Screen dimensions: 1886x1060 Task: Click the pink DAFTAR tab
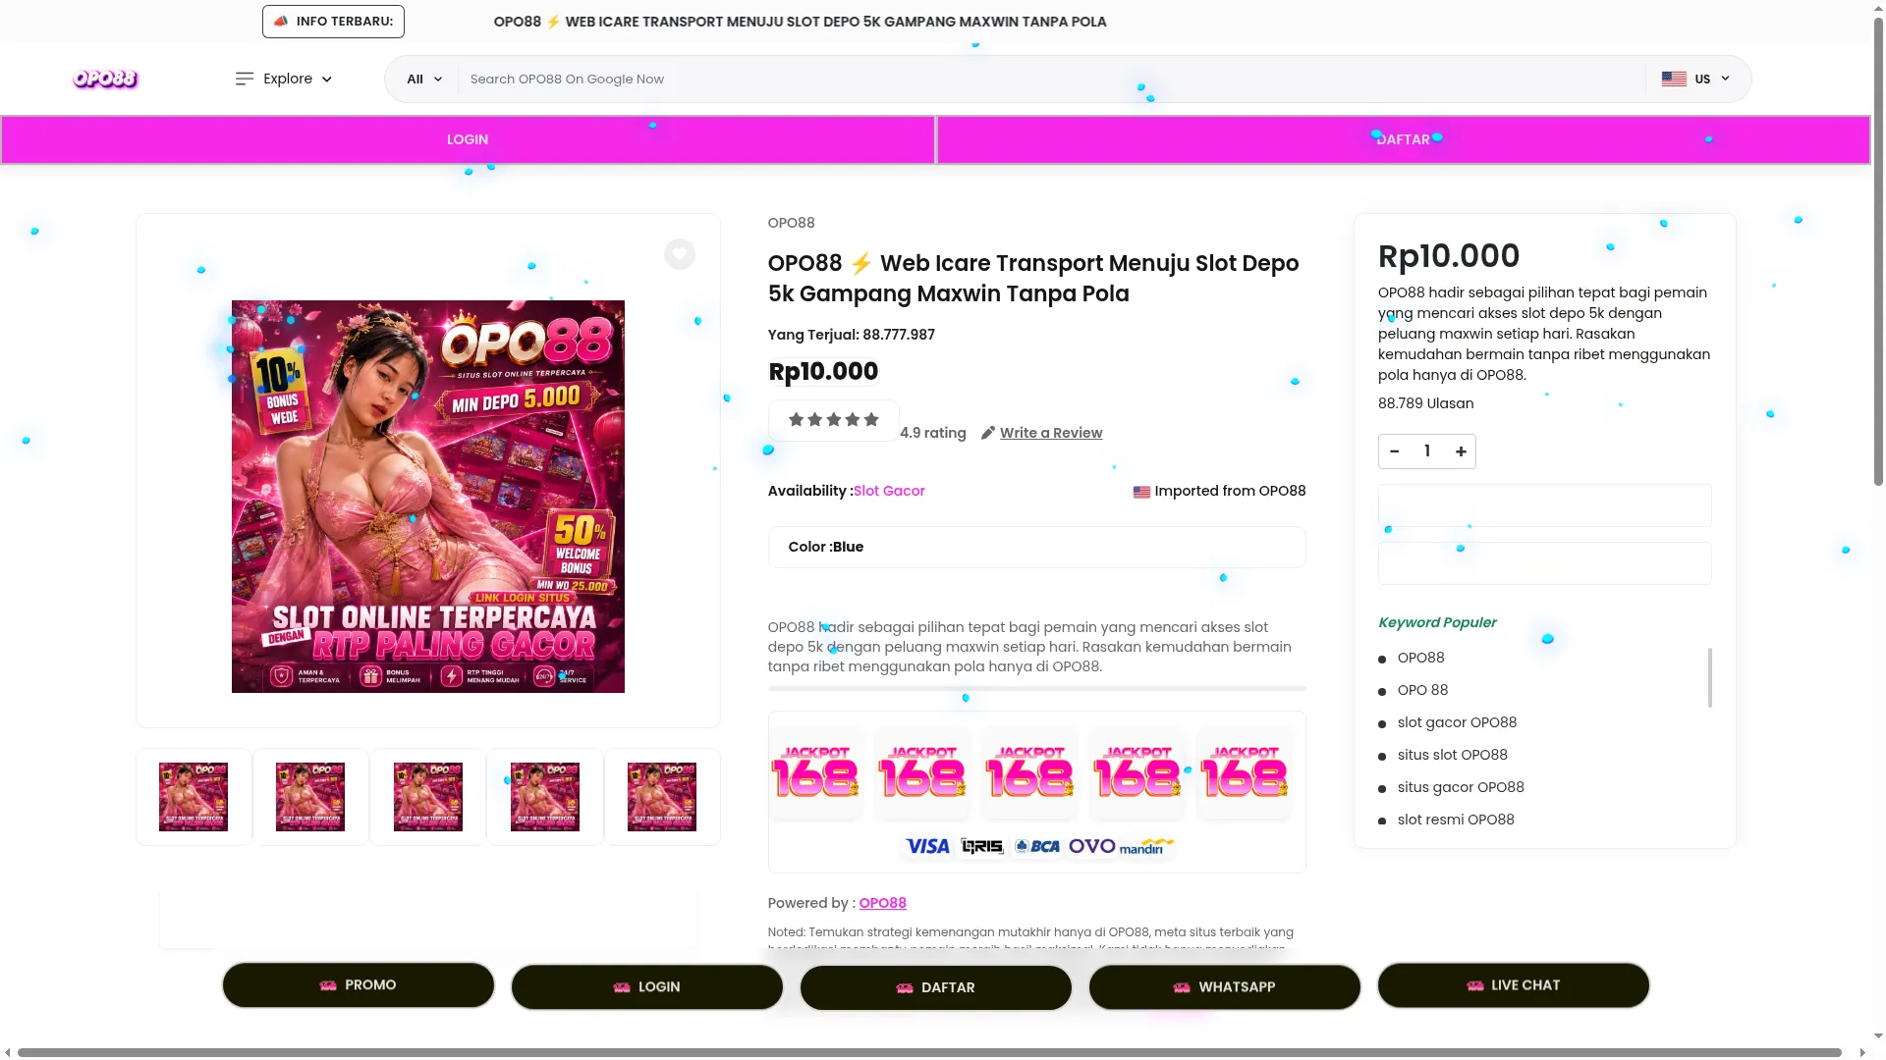tap(1404, 139)
